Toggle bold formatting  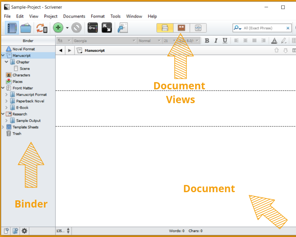[207, 41]
